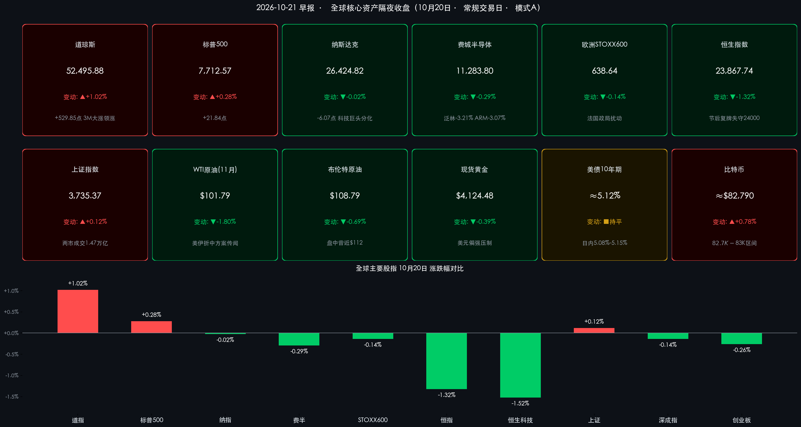Click the 欧洲STOXX600 card title

pos(604,44)
